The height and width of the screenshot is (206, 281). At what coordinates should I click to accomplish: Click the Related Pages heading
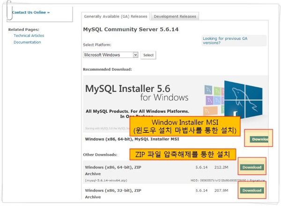coord(24,29)
